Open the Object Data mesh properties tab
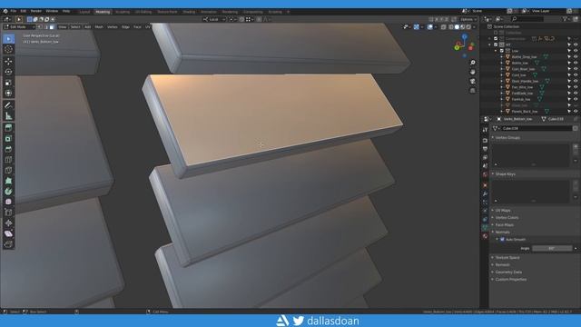 pos(485,227)
